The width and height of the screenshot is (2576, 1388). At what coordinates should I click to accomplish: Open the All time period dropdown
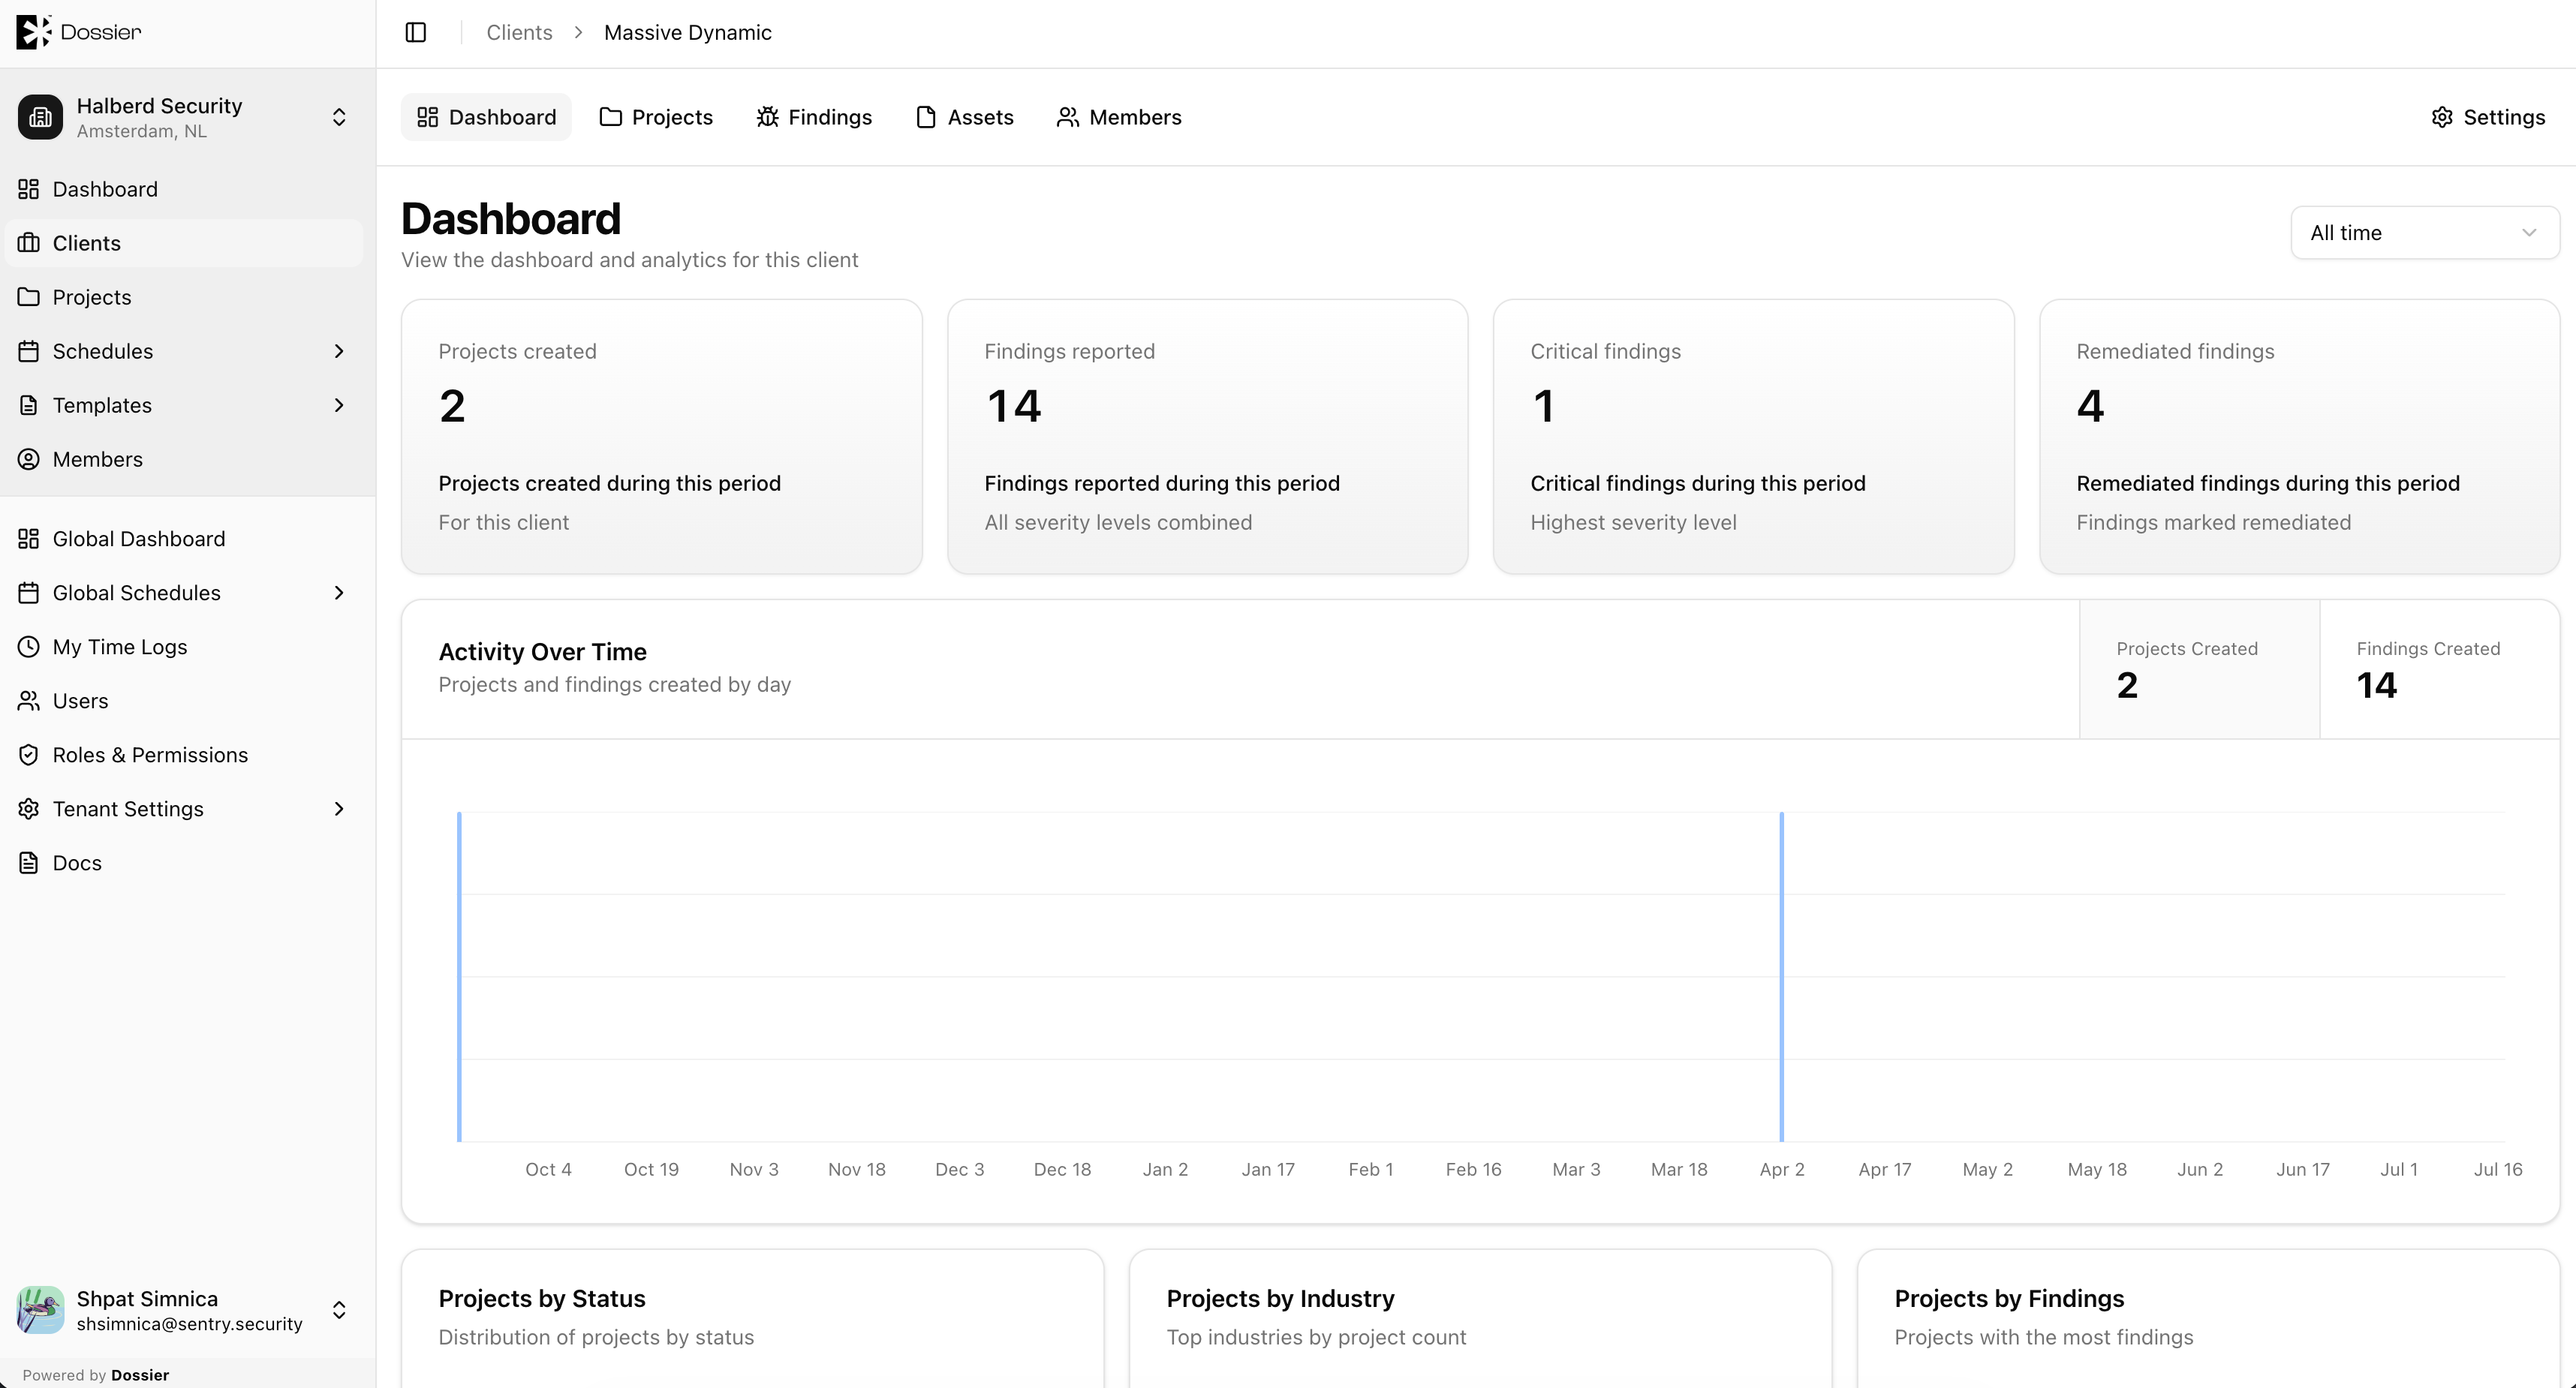[2424, 233]
